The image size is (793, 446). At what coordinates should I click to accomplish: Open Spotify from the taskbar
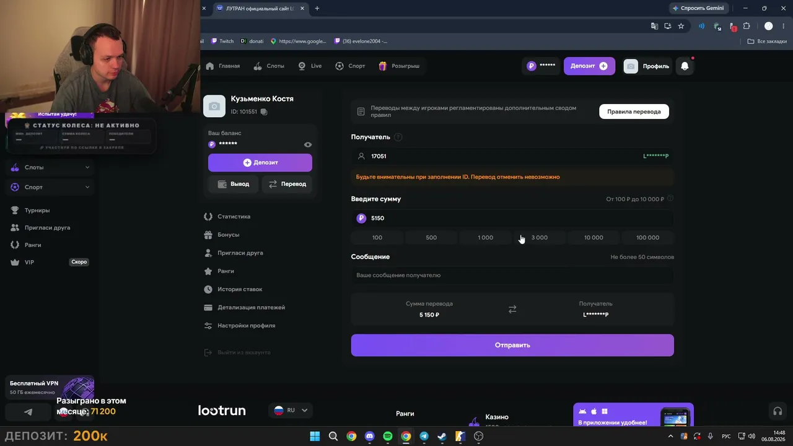pyautogui.click(x=388, y=436)
